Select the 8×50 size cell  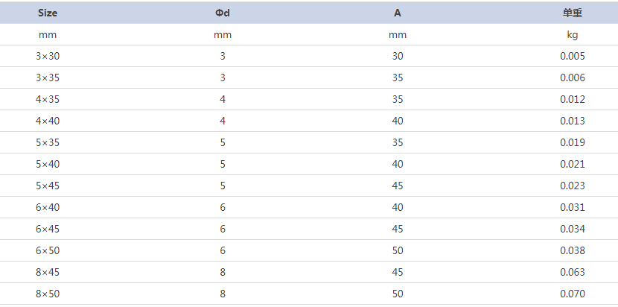[x=48, y=294]
